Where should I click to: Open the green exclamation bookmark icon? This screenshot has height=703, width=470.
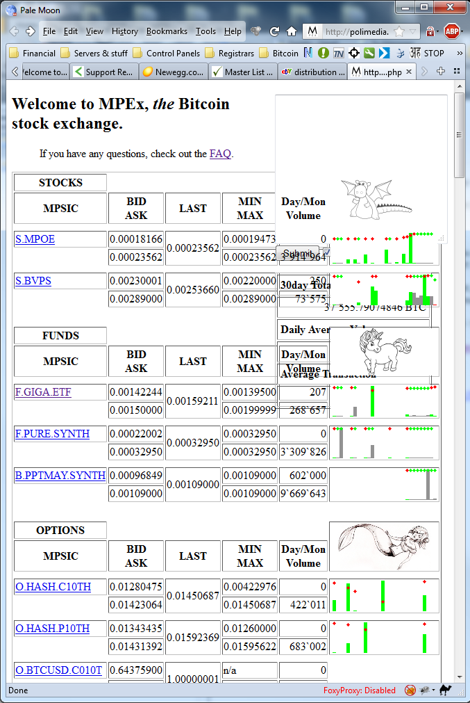pyautogui.click(x=324, y=53)
